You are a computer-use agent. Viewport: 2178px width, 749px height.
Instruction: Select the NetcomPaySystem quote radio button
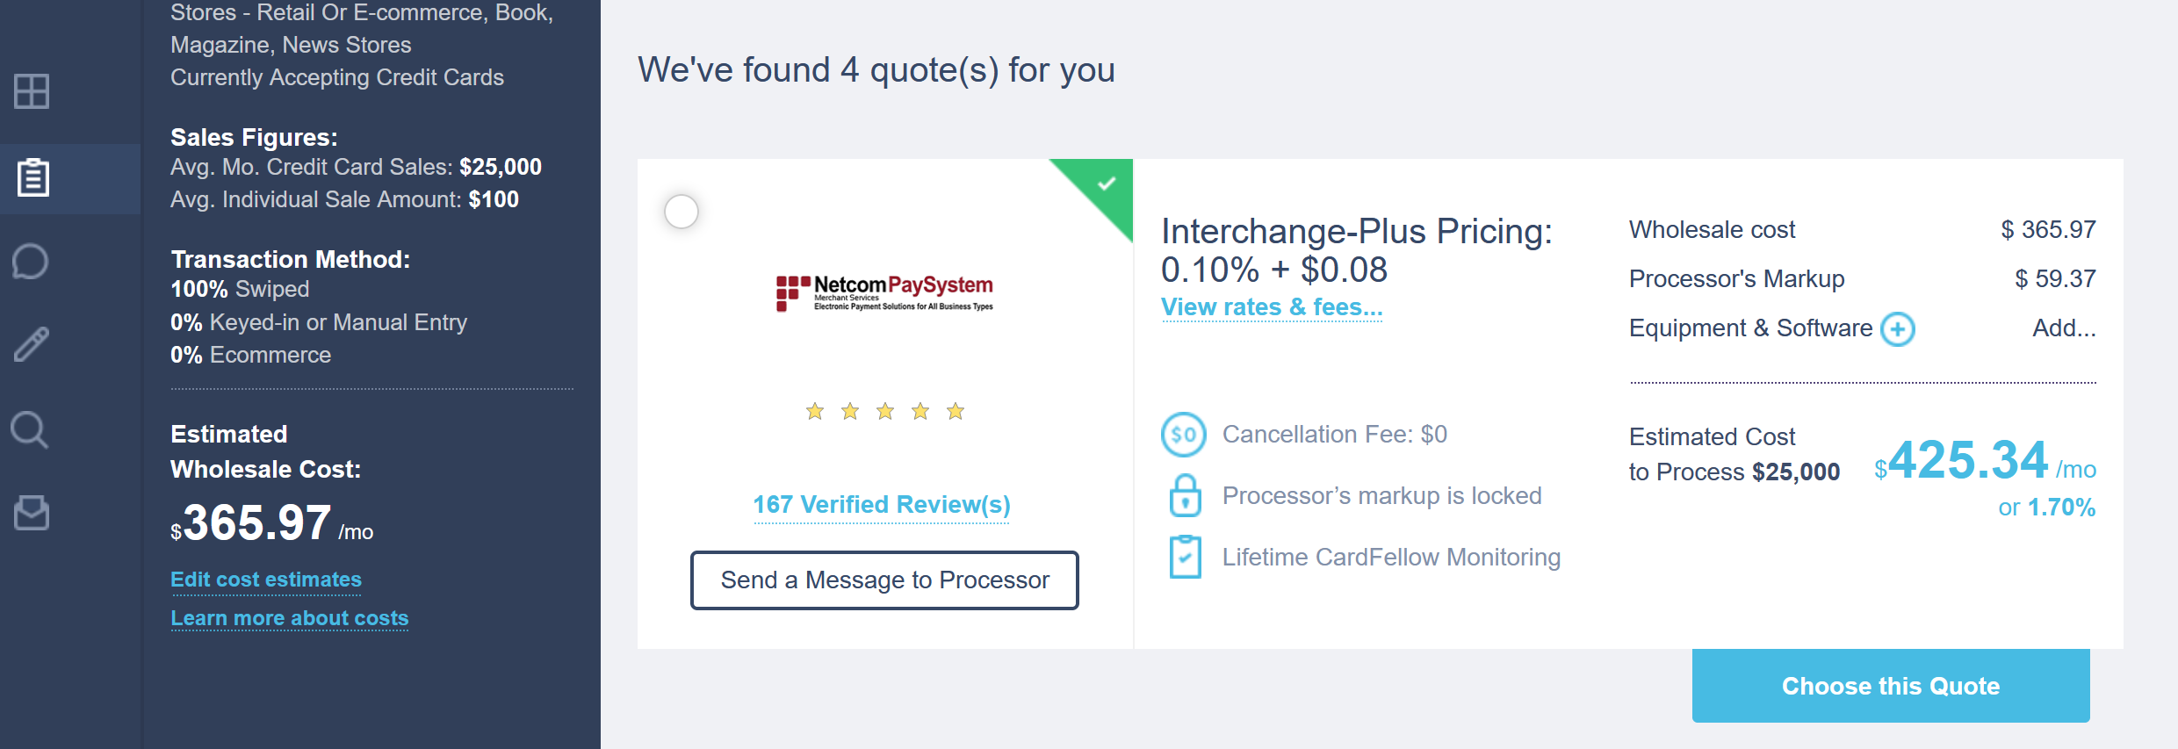(682, 212)
